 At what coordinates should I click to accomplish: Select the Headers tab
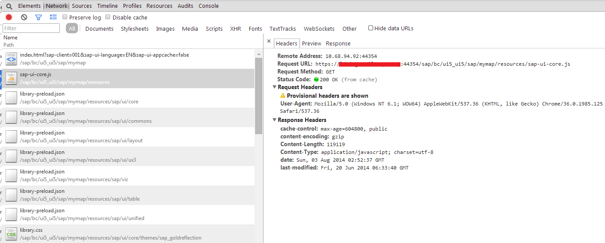click(287, 44)
